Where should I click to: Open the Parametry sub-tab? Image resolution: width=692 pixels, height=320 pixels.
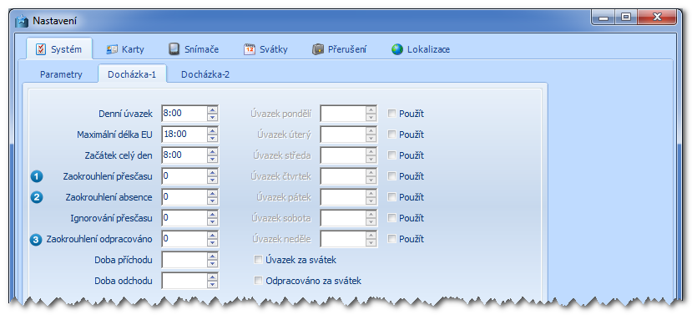61,74
